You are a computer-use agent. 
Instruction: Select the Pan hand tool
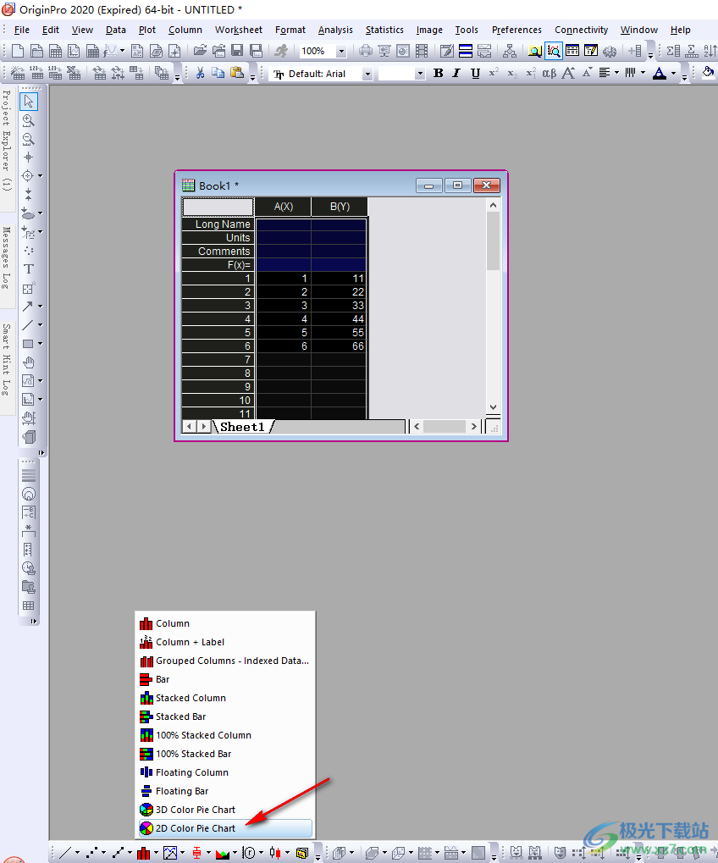coord(29,362)
